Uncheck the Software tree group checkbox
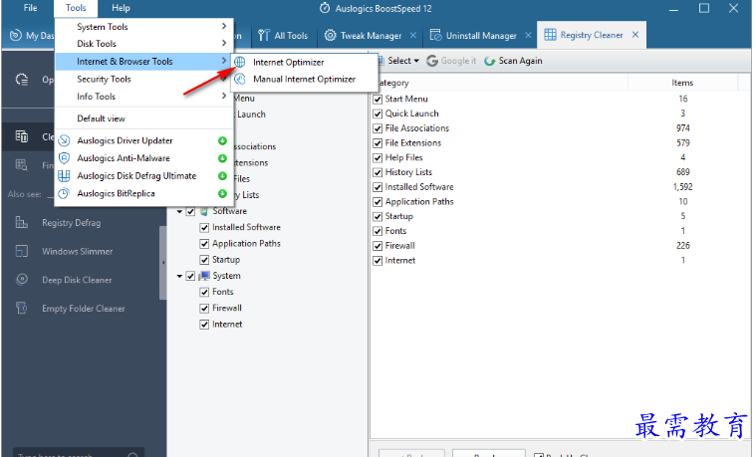Image resolution: width=756 pixels, height=457 pixels. 190,211
